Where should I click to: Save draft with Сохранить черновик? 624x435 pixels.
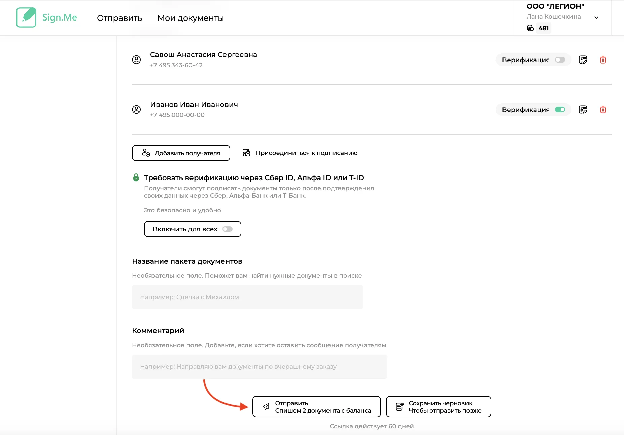pos(438,407)
